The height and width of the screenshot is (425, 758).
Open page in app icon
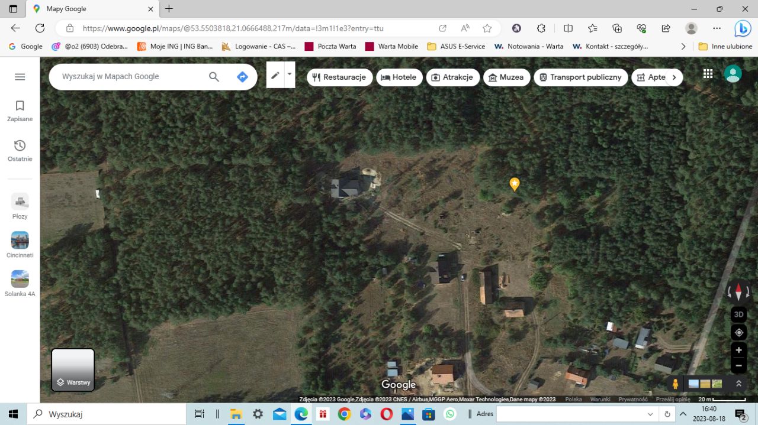point(442,28)
